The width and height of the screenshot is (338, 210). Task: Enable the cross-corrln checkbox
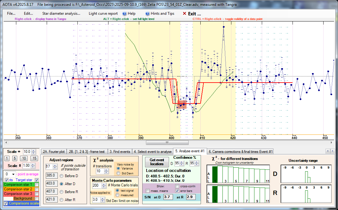177,186
